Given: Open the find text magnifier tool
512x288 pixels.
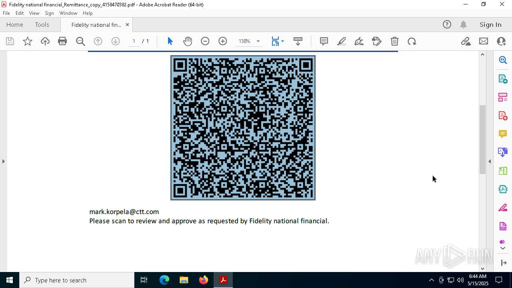Looking at the screenshot, I should (80, 41).
